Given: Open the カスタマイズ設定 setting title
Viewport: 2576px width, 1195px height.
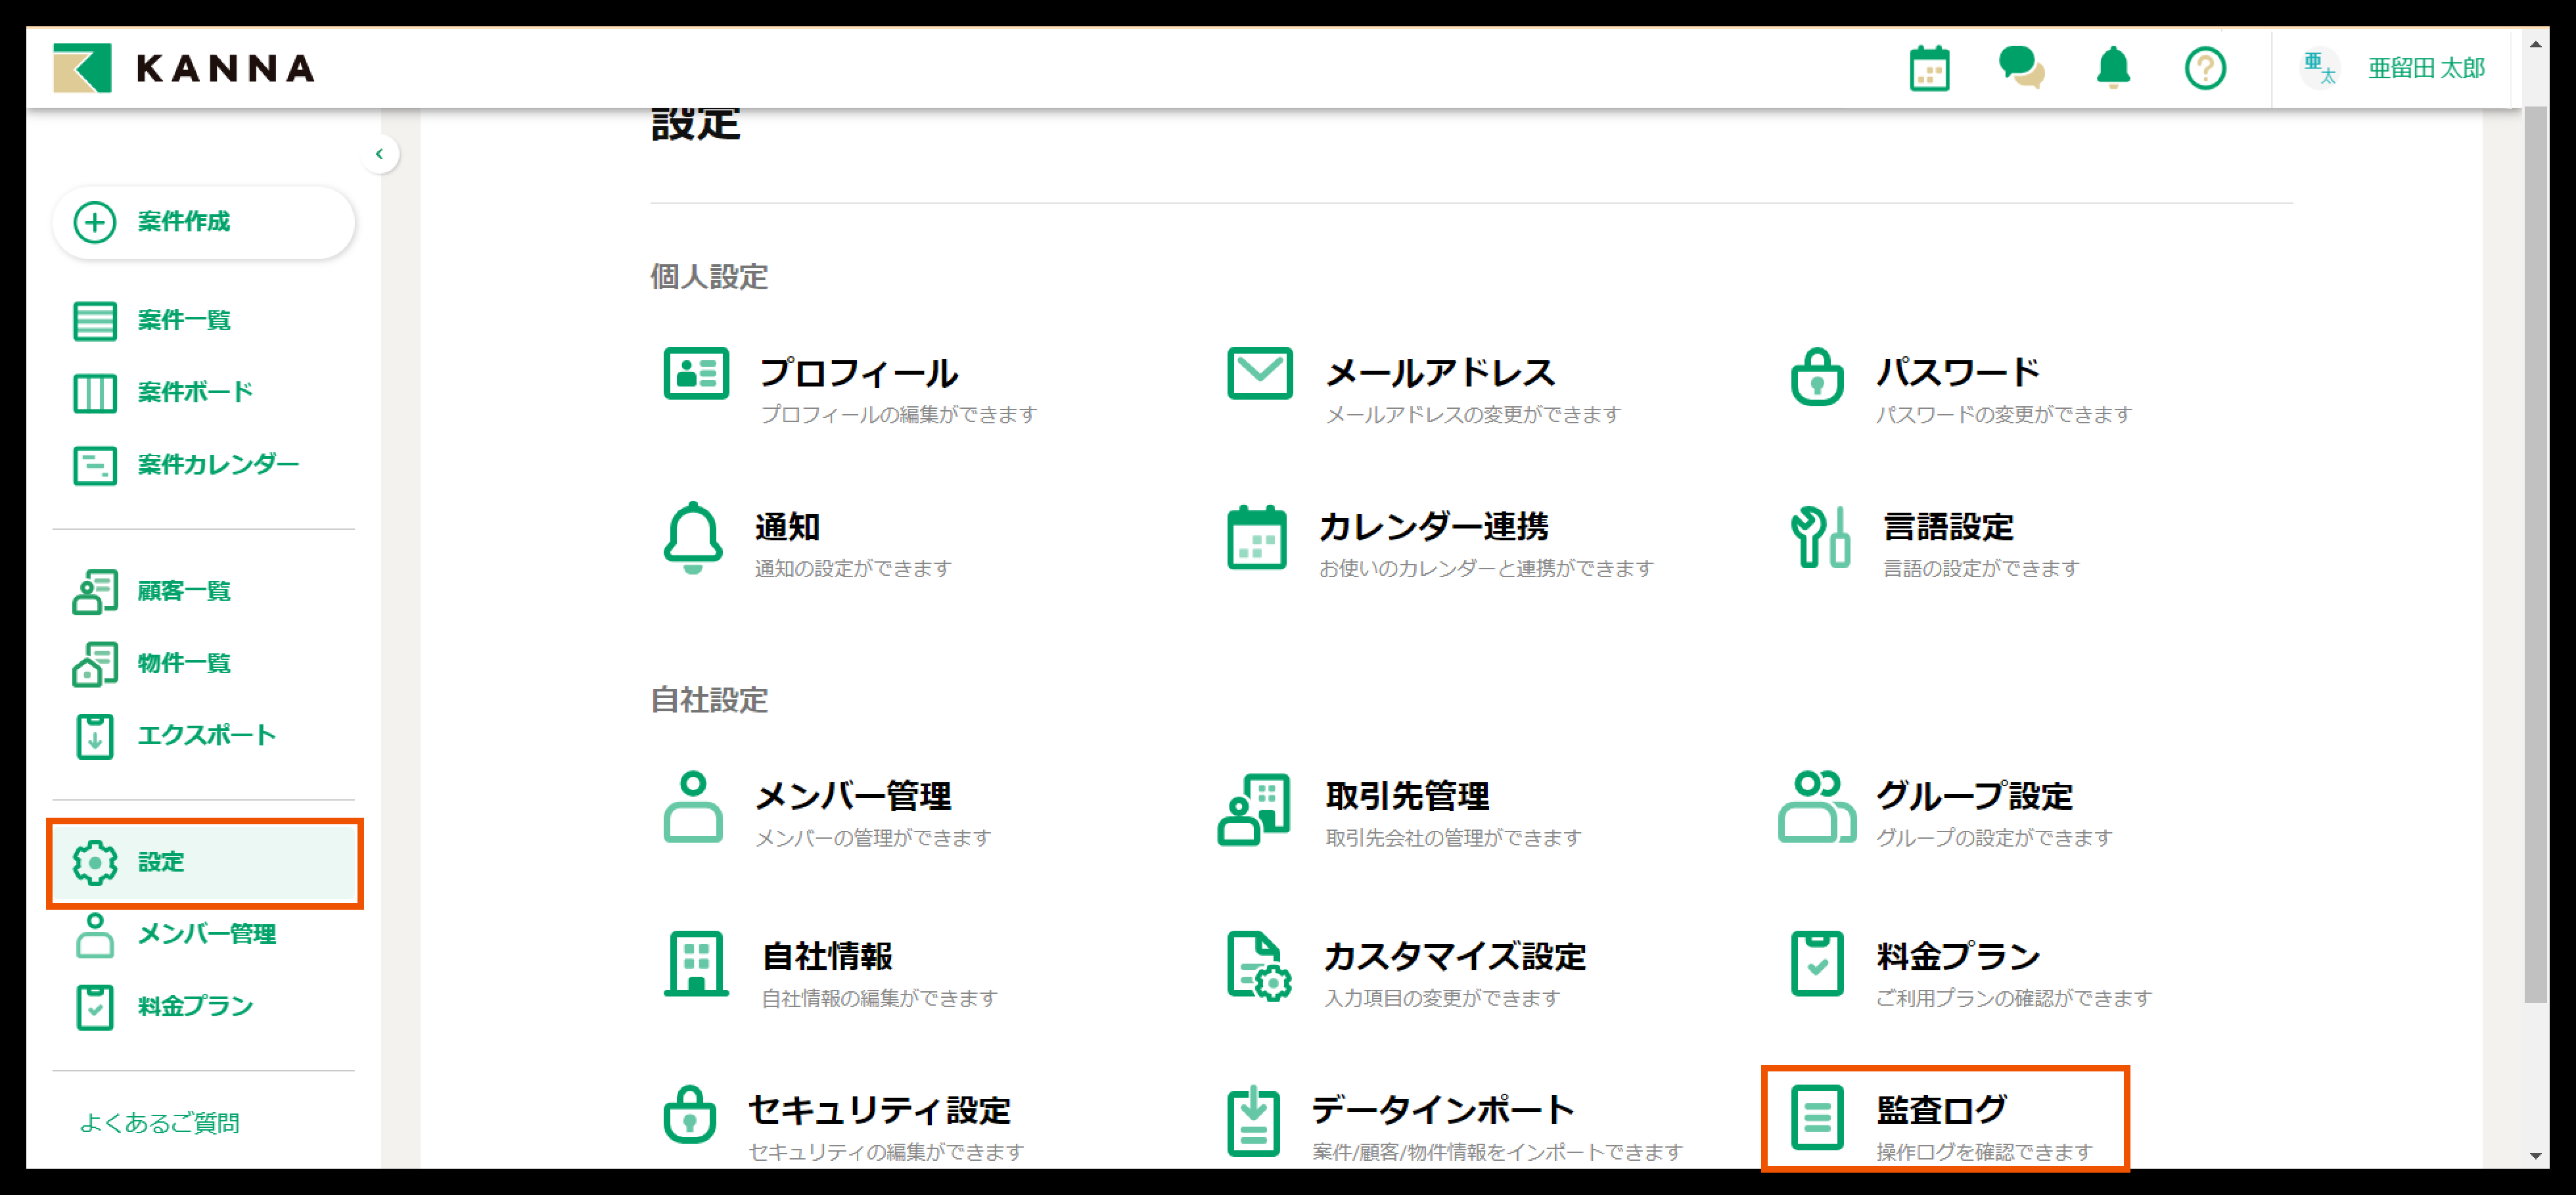Looking at the screenshot, I should 1455,956.
